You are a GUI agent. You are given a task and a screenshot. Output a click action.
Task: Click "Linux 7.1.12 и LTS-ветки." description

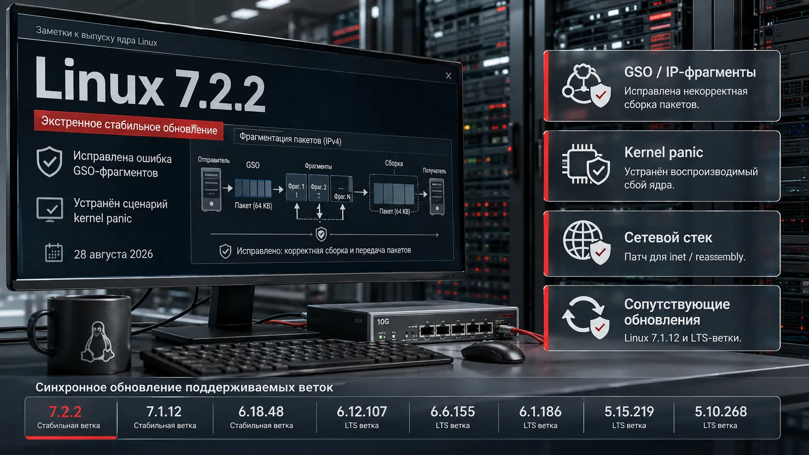coord(682,338)
